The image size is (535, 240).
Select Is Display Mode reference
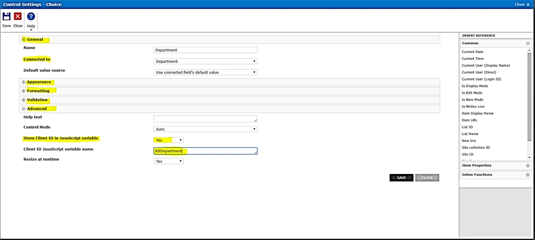pos(474,86)
